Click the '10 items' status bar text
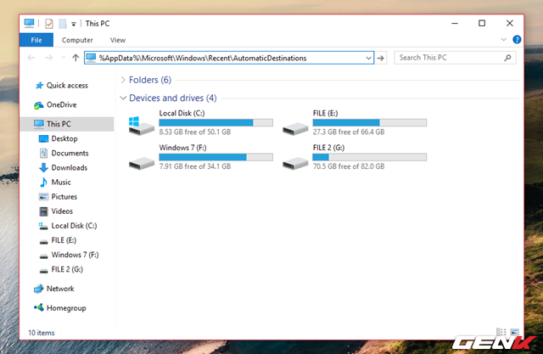This screenshot has width=543, height=354. 42,333
